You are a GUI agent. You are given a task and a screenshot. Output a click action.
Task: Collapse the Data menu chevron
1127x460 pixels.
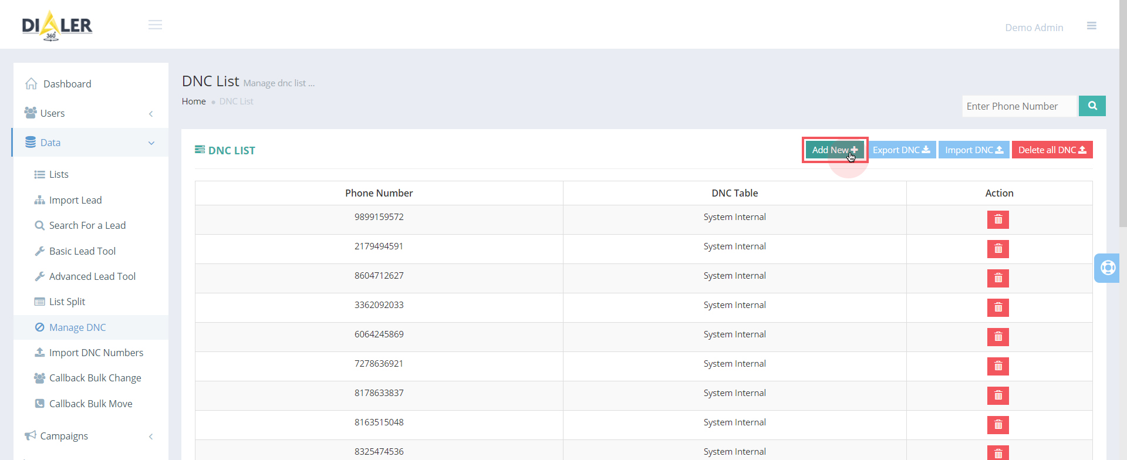[x=151, y=143]
